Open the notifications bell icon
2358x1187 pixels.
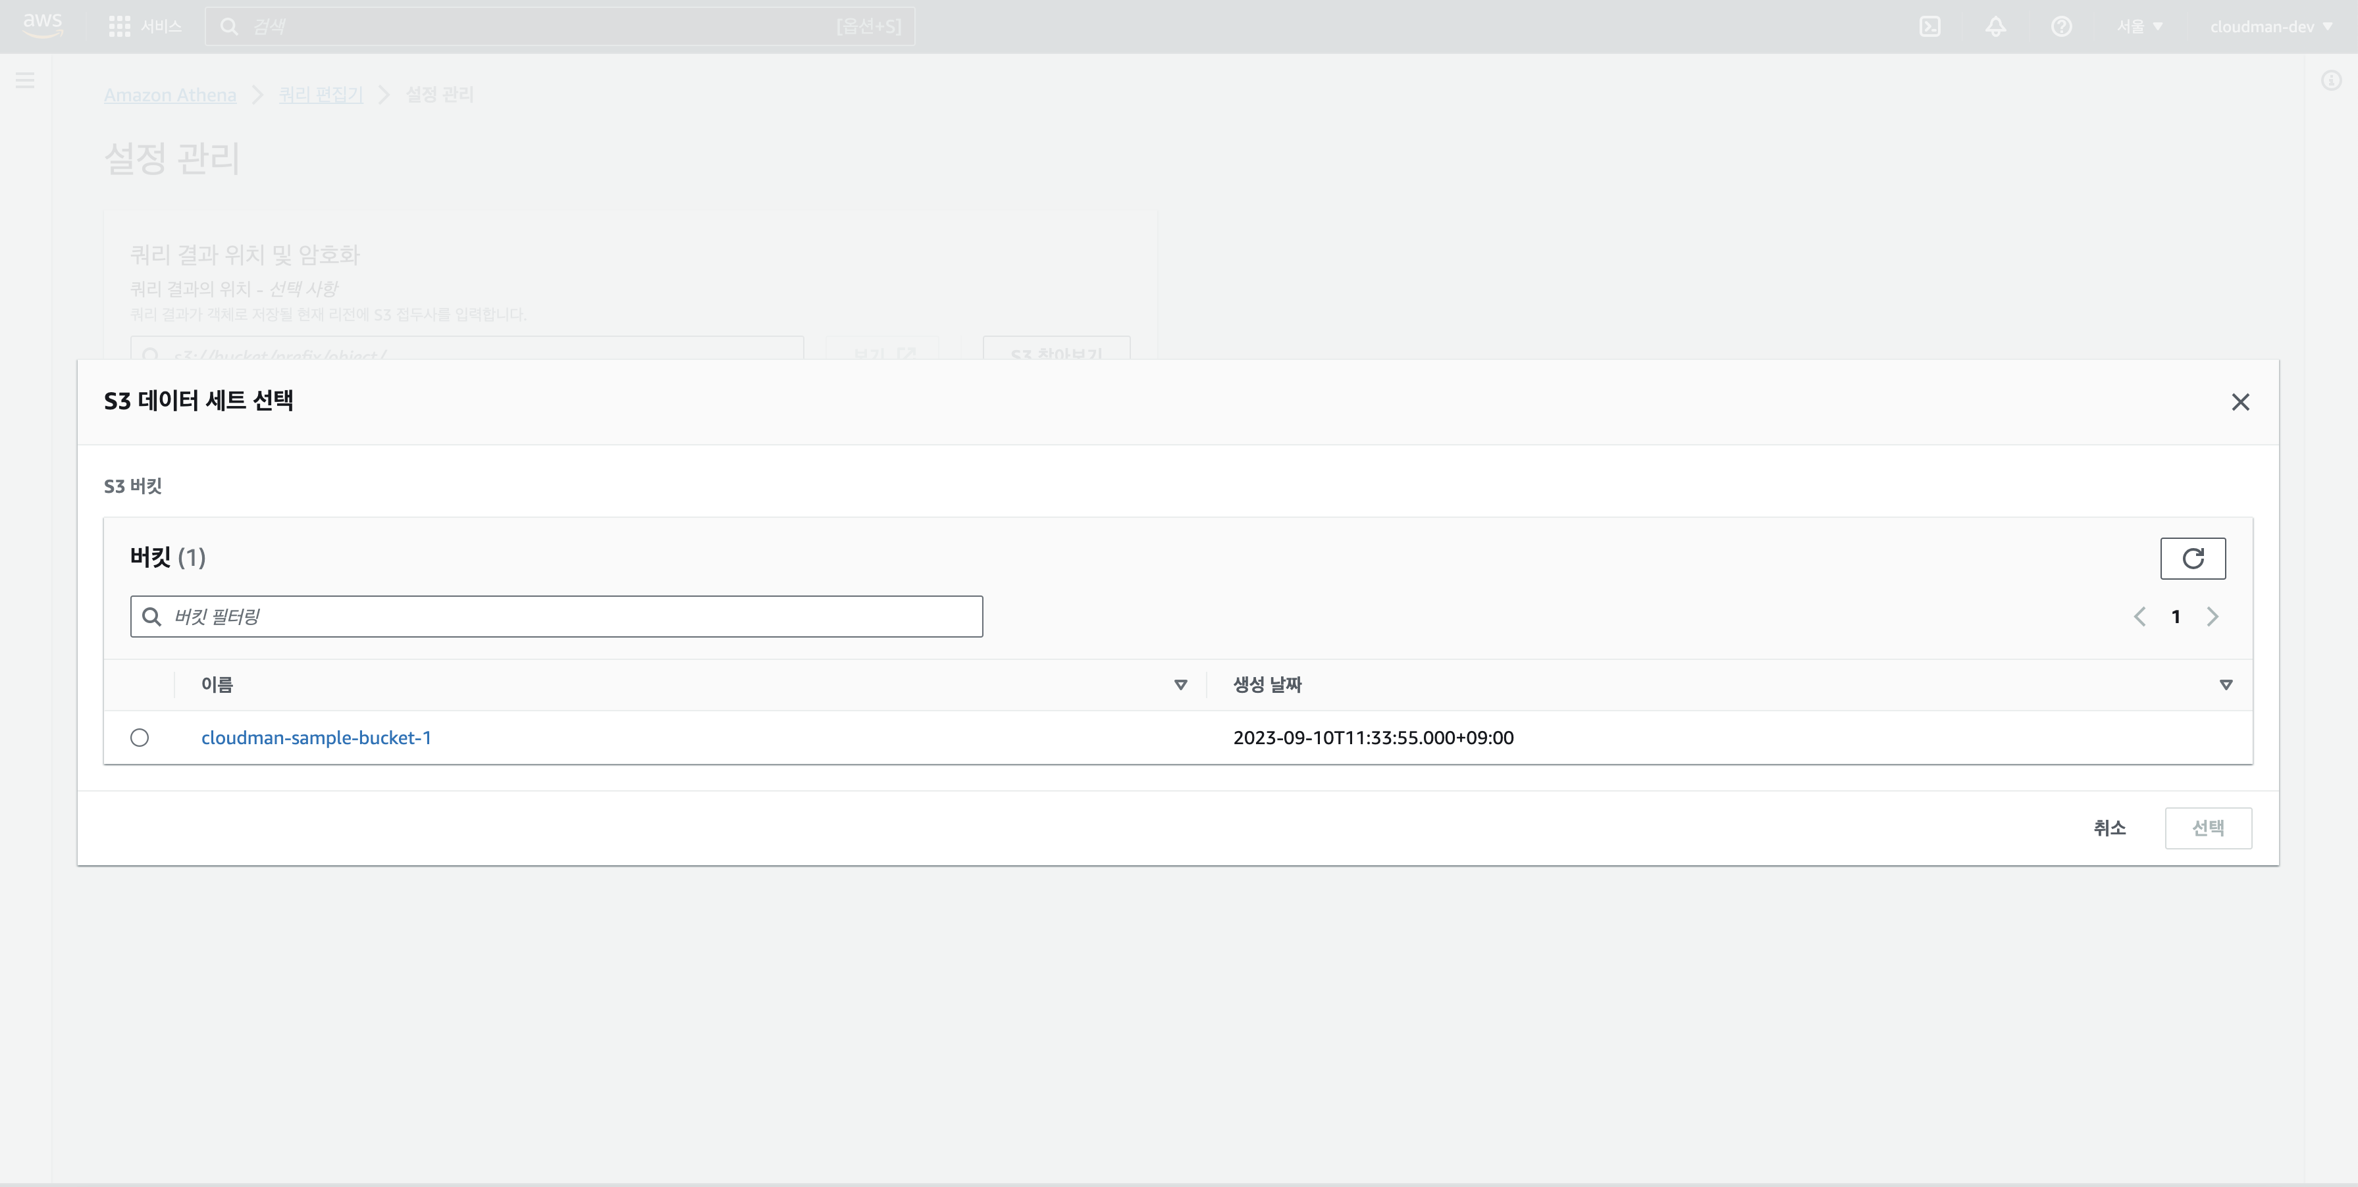pyautogui.click(x=1995, y=26)
